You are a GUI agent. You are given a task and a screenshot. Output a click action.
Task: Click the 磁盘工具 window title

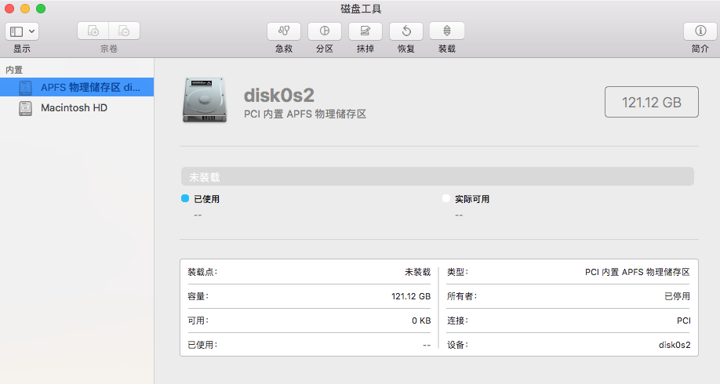pos(361,9)
